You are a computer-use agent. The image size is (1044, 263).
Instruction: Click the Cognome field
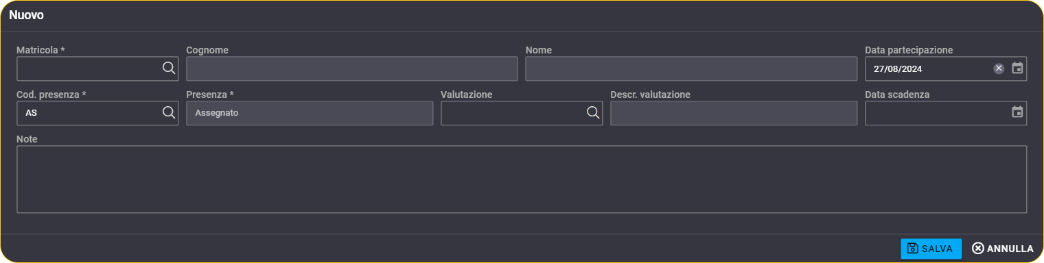351,68
